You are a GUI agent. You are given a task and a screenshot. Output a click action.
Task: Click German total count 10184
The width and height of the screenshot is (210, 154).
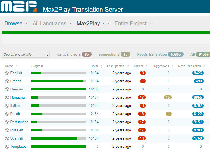[x=94, y=89]
